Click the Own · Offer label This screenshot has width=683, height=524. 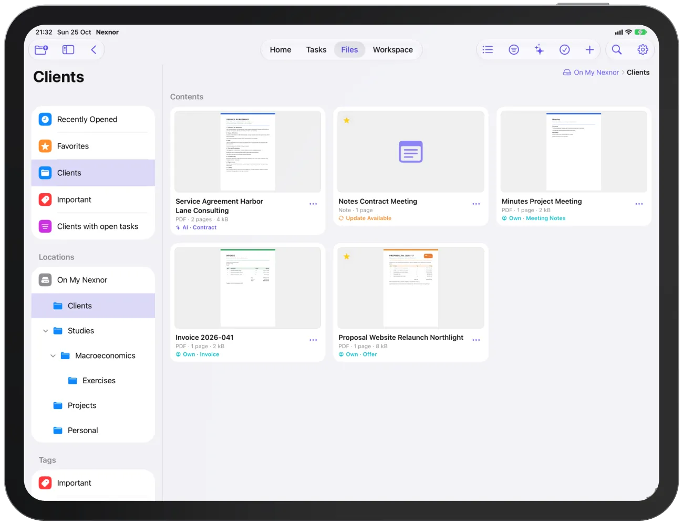click(358, 355)
